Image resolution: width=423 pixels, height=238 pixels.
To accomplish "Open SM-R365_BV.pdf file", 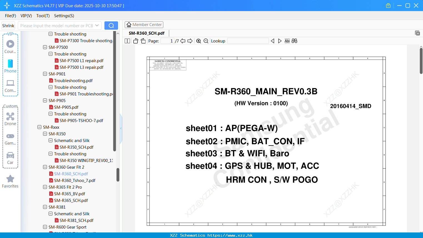I will 69,194.
